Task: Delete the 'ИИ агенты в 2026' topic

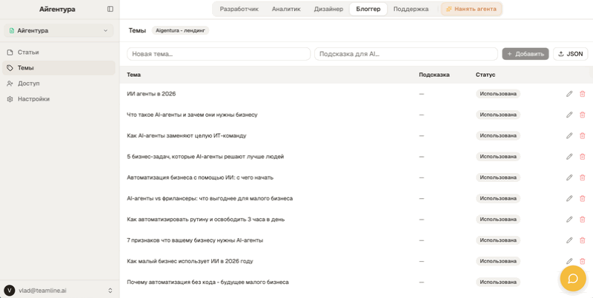Action: [x=583, y=94]
